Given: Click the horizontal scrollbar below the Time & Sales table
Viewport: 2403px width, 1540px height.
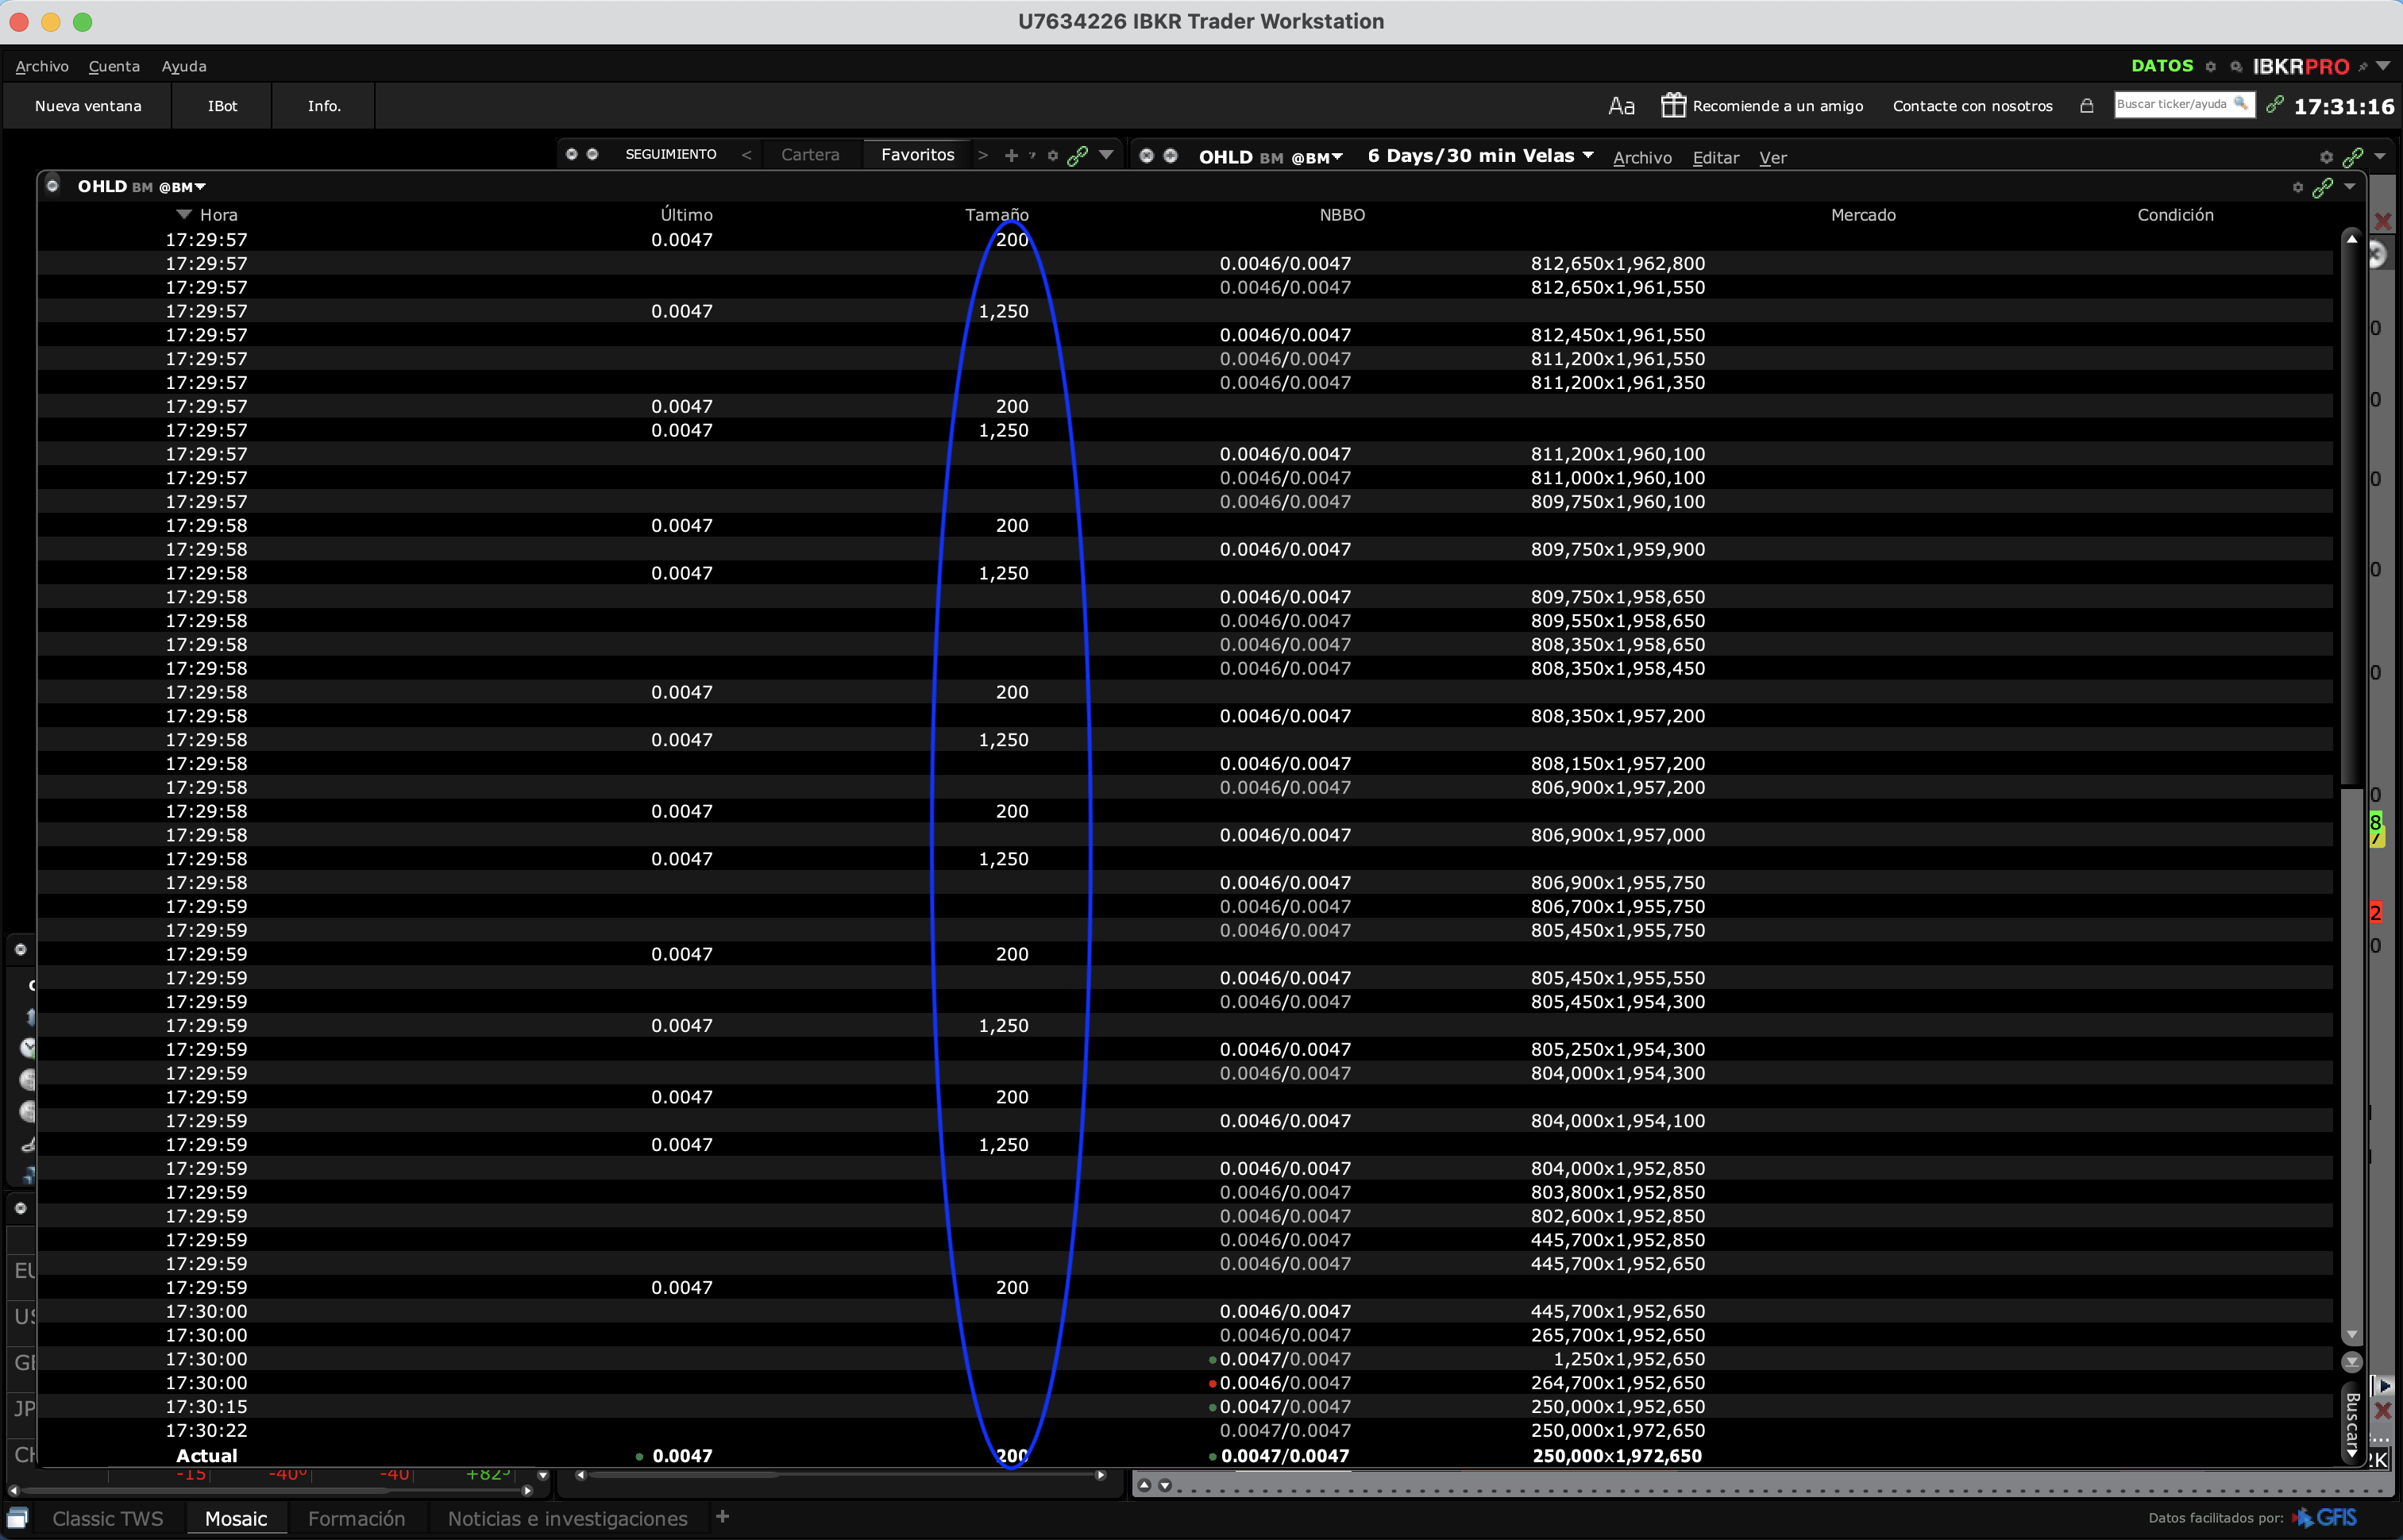Looking at the screenshot, I should [x=840, y=1475].
